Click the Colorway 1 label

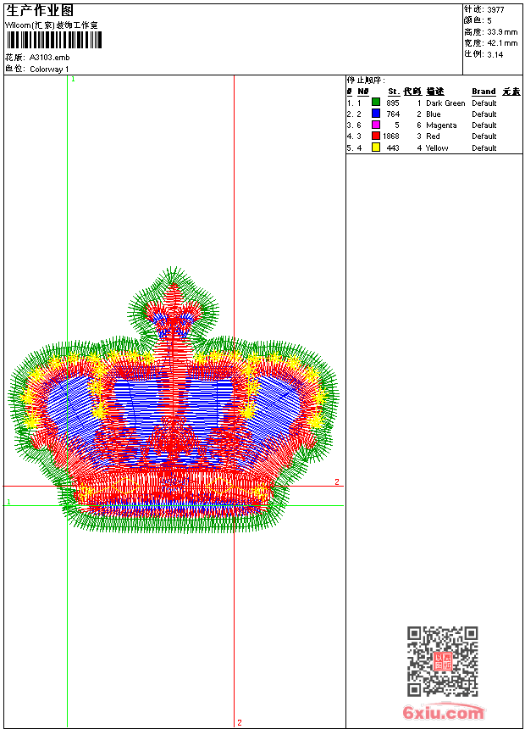coord(50,69)
